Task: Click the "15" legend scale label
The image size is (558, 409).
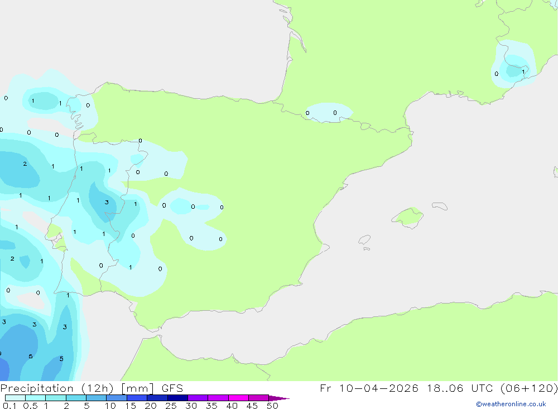Action: [131, 406]
